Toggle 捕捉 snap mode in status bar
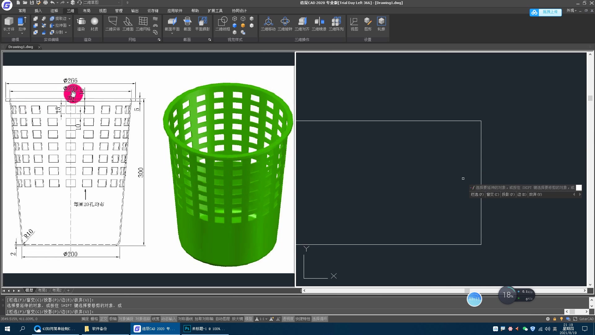This screenshot has height=335, width=595. [85, 319]
